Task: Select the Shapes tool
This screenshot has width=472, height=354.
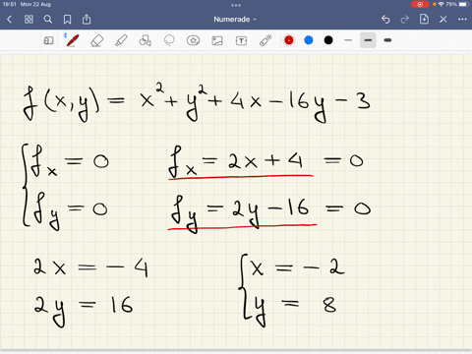Action: [x=145, y=40]
